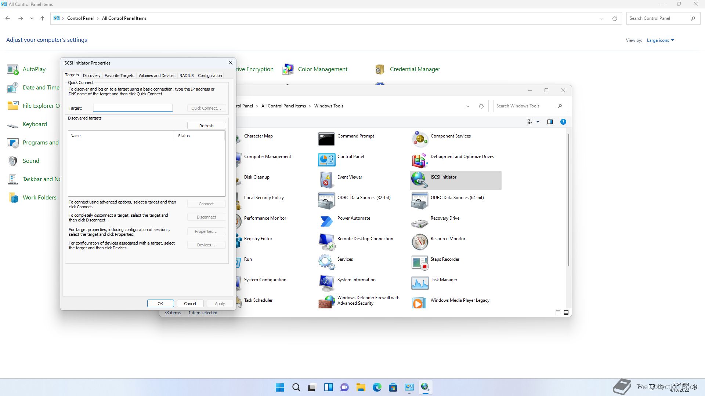Select the Targets tab

coord(72,75)
